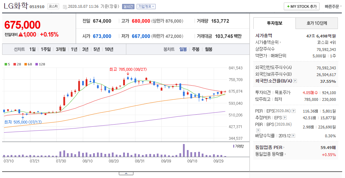
Task: Click the 외국인보유주식수 26,504,617 value
Action: 326,75
